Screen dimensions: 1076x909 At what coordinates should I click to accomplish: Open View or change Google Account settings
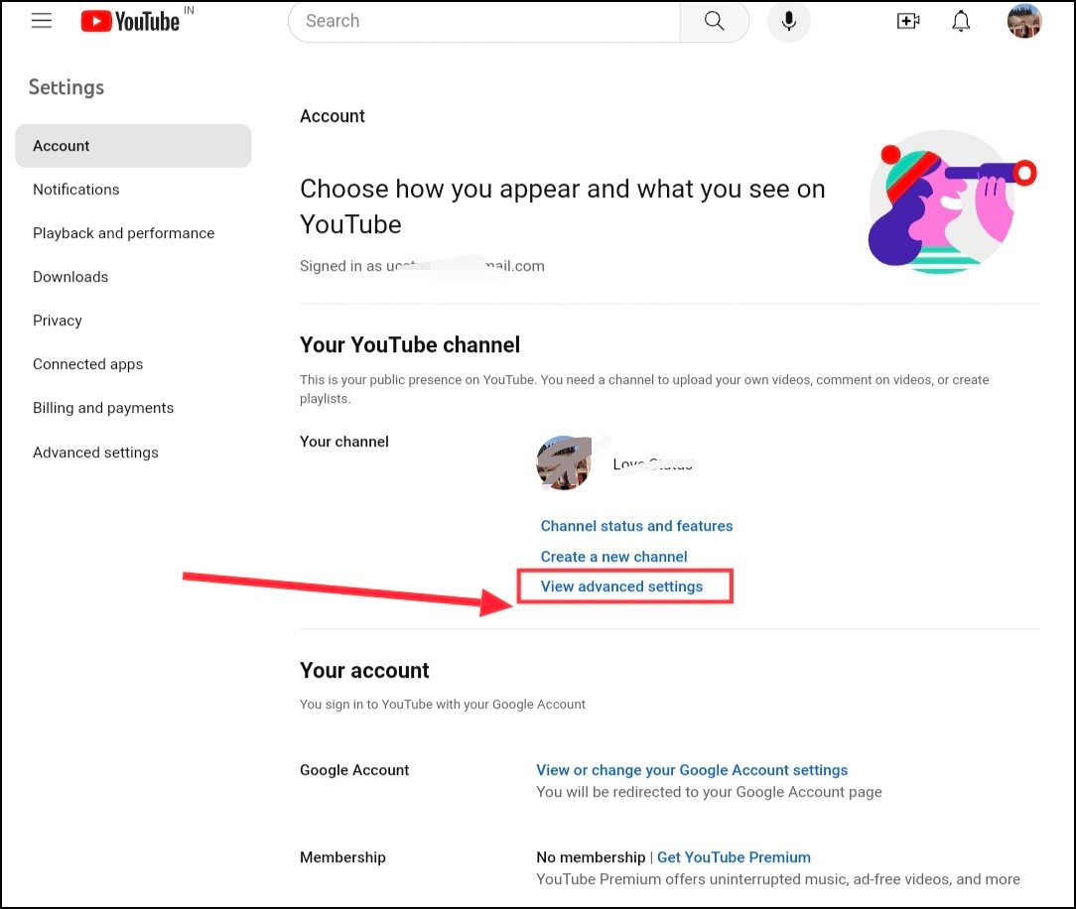point(692,770)
